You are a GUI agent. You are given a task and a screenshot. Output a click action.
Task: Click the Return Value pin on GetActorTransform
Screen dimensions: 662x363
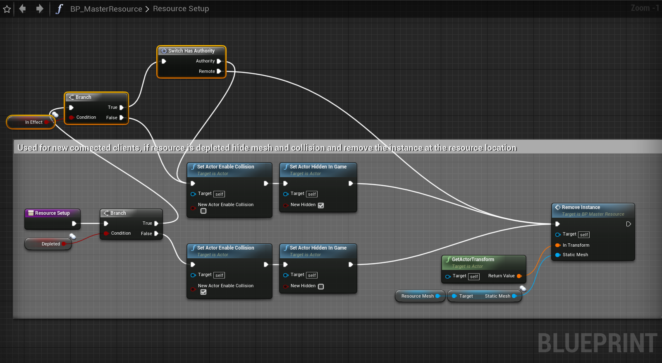pos(519,276)
